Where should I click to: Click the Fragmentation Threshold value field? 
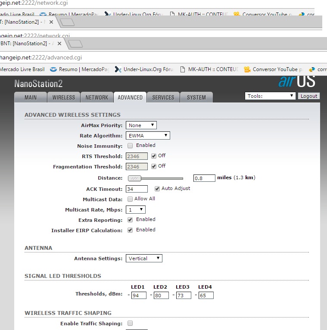137,166
